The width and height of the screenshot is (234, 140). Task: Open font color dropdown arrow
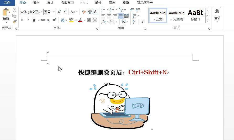coord(85,20)
